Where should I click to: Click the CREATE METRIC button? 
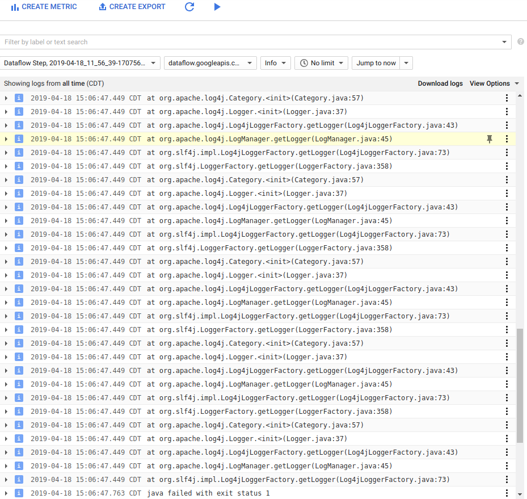click(x=44, y=7)
